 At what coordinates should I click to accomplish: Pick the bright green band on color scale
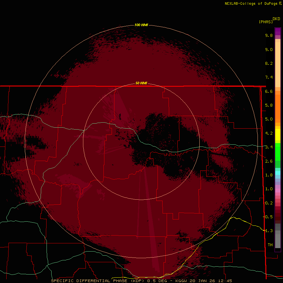click(x=278, y=152)
